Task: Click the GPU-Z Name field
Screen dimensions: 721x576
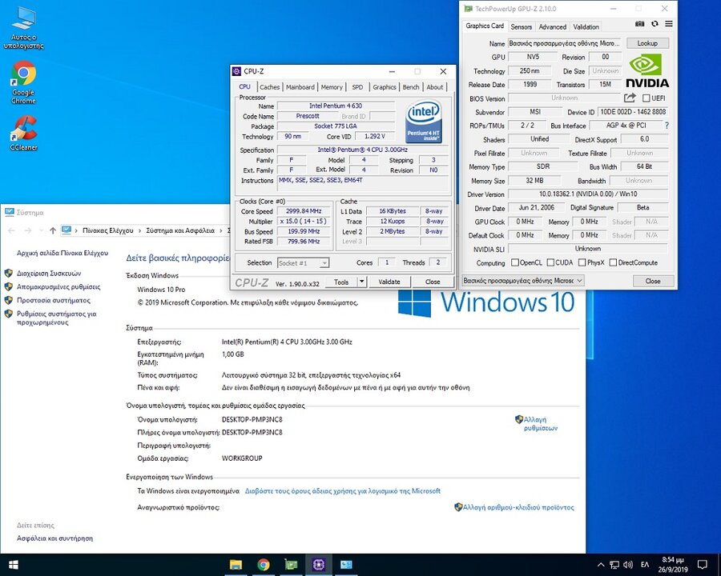Action: coord(564,42)
